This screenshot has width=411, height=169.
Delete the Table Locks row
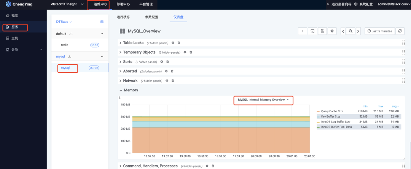pos(179,43)
